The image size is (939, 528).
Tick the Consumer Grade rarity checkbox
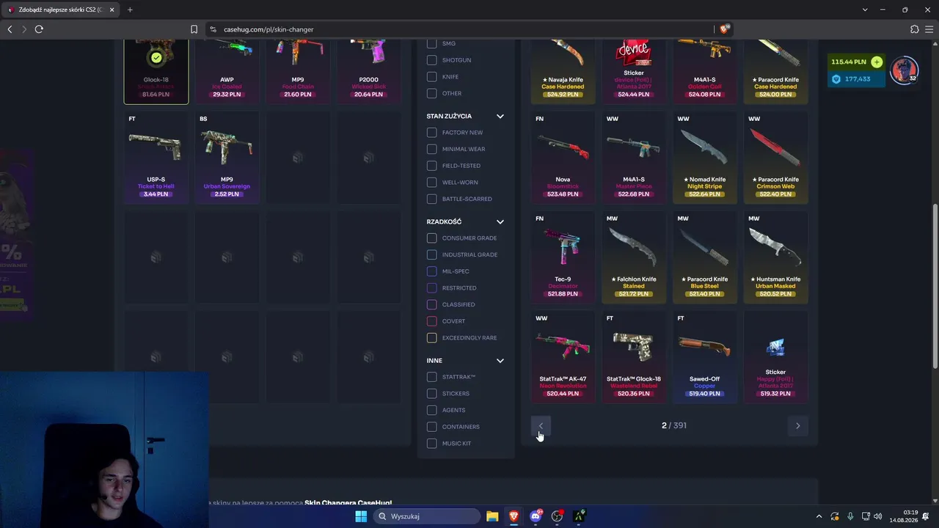[431, 238]
